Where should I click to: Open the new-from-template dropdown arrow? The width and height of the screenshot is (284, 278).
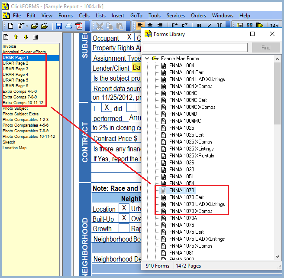point(27,26)
